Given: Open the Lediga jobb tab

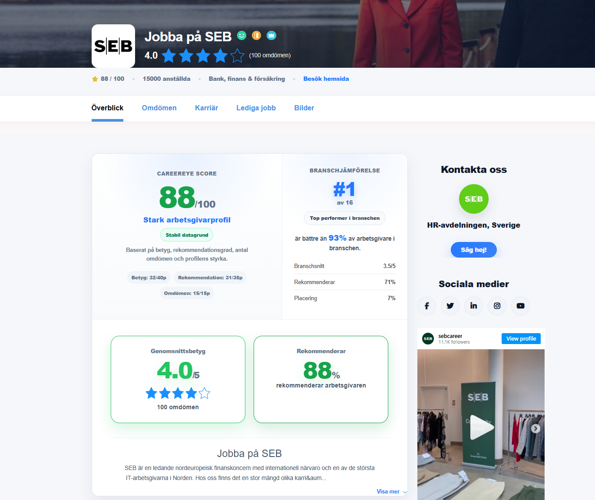Looking at the screenshot, I should pos(256,108).
